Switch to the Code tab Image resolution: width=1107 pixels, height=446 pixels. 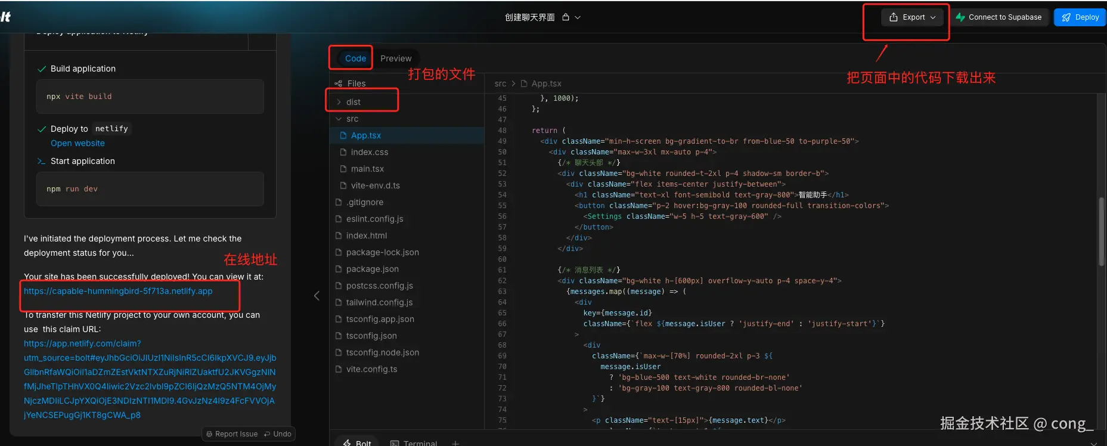click(x=355, y=58)
